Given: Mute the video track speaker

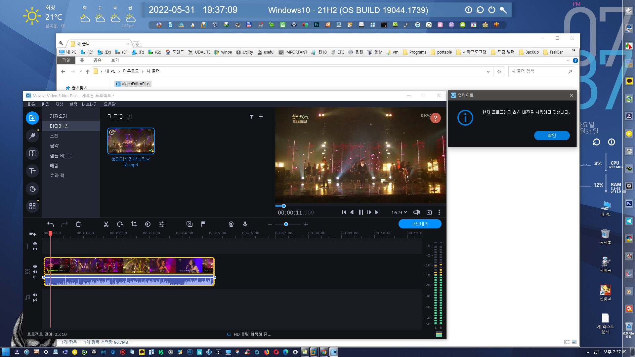Looking at the screenshot, I should pos(35,272).
